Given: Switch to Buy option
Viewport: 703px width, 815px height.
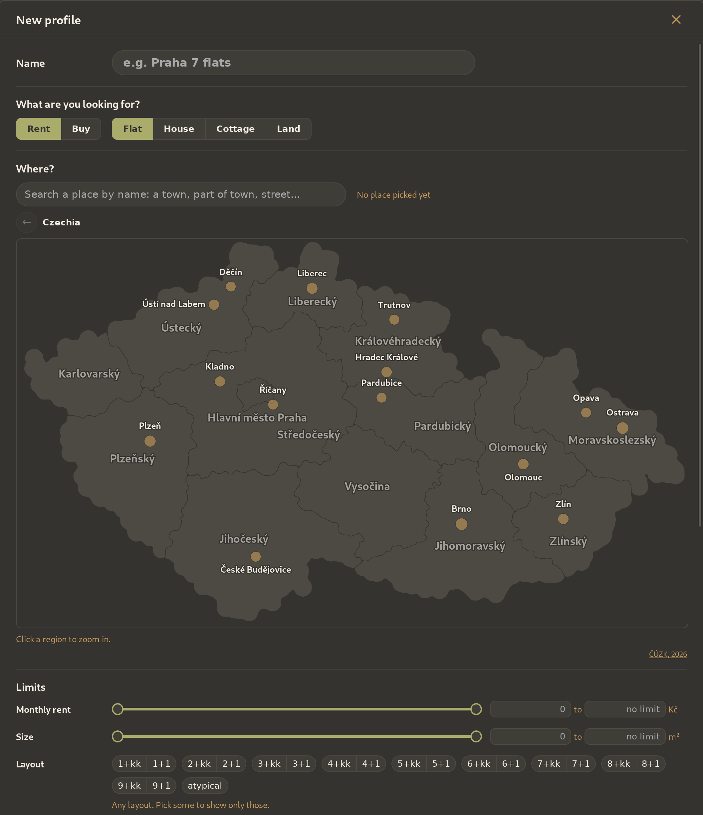Looking at the screenshot, I should point(81,129).
